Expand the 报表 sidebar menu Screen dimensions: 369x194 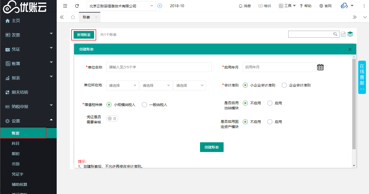(x=28, y=78)
